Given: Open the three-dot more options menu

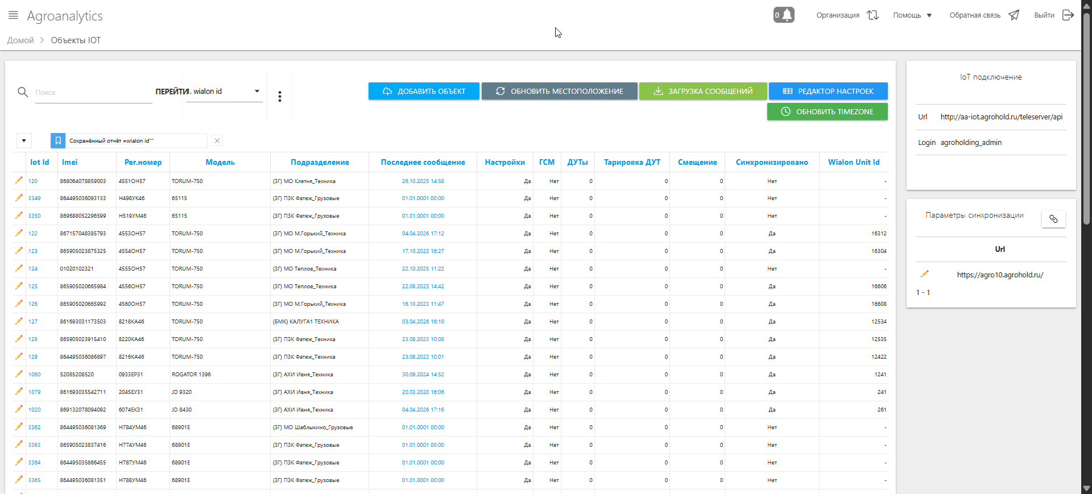Looking at the screenshot, I should click(x=279, y=97).
